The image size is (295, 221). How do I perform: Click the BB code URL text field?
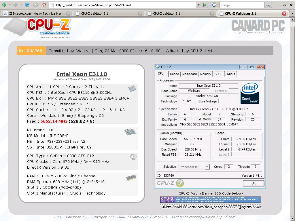tap(211, 207)
